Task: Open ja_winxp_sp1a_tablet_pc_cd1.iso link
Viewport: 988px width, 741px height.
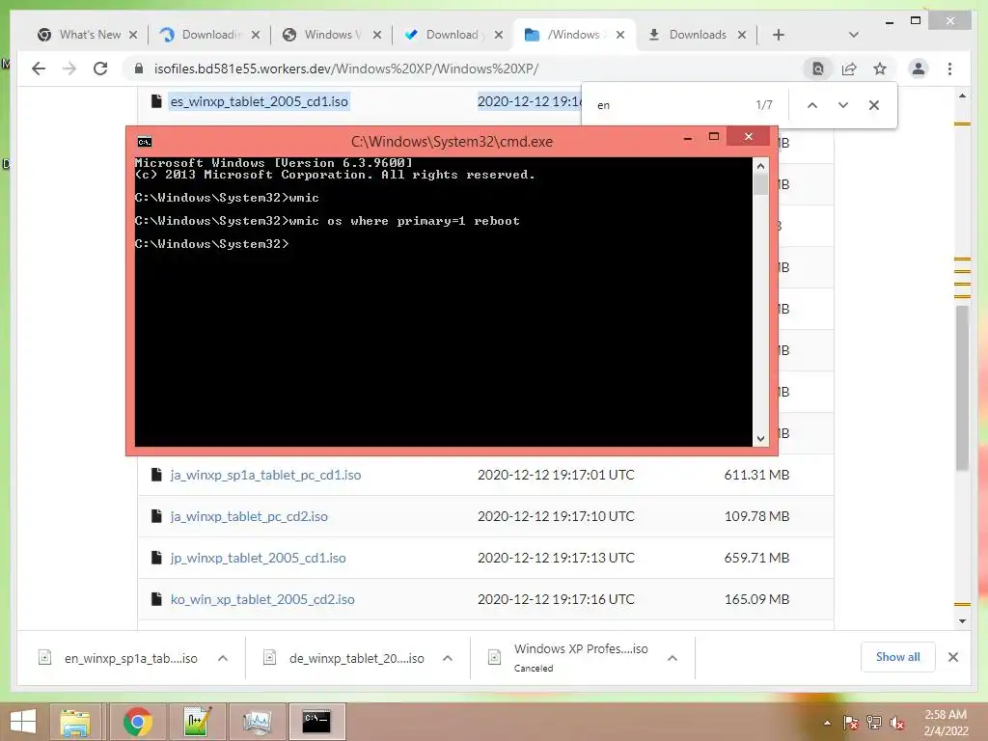Action: (265, 475)
